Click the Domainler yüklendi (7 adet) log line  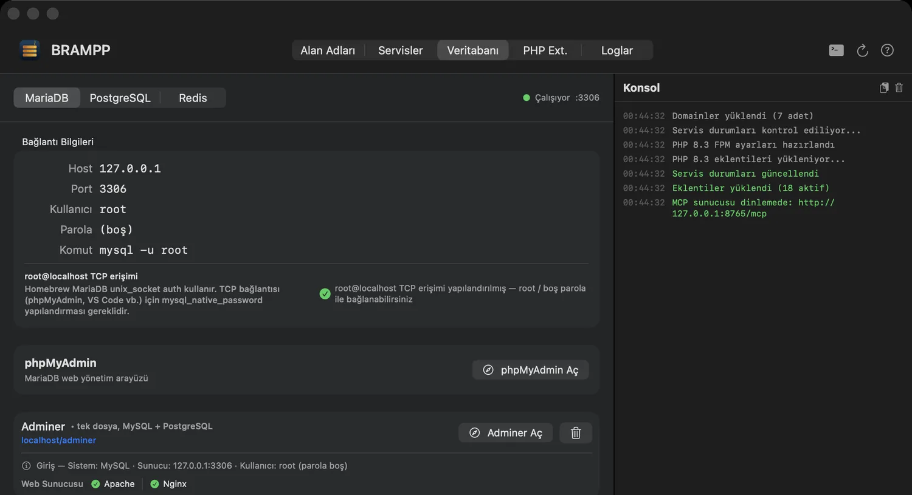pyautogui.click(x=742, y=116)
